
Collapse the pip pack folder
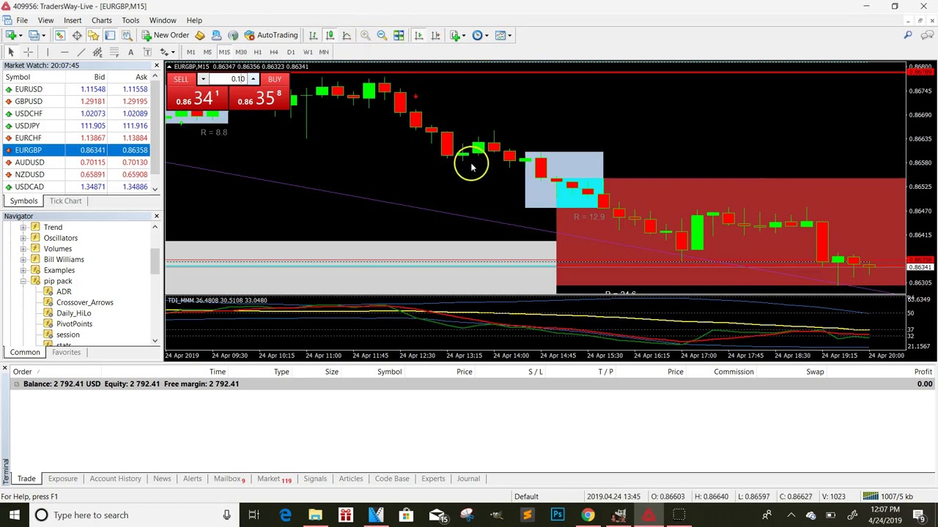(23, 281)
